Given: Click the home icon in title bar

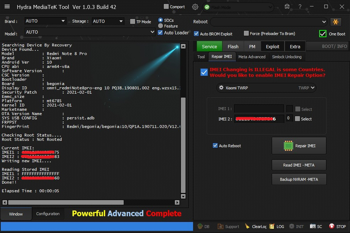Looking at the screenshot, I should tap(287, 7).
